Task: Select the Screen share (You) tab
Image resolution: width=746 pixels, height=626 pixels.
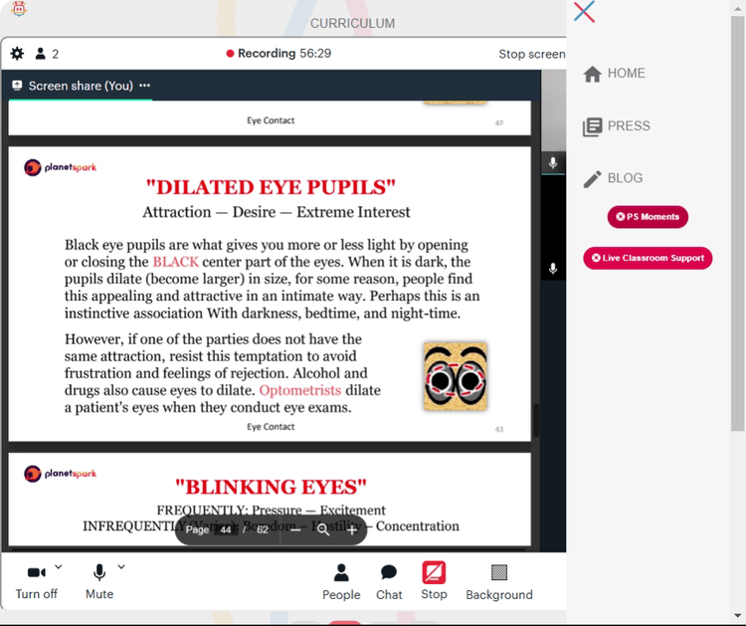Action: point(81,86)
